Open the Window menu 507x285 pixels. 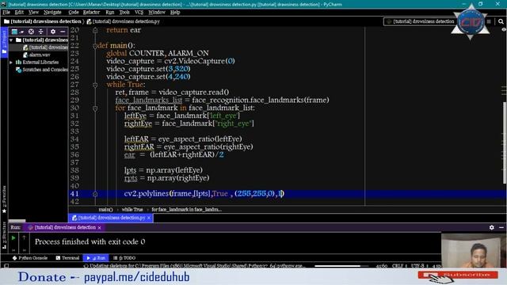(x=157, y=13)
